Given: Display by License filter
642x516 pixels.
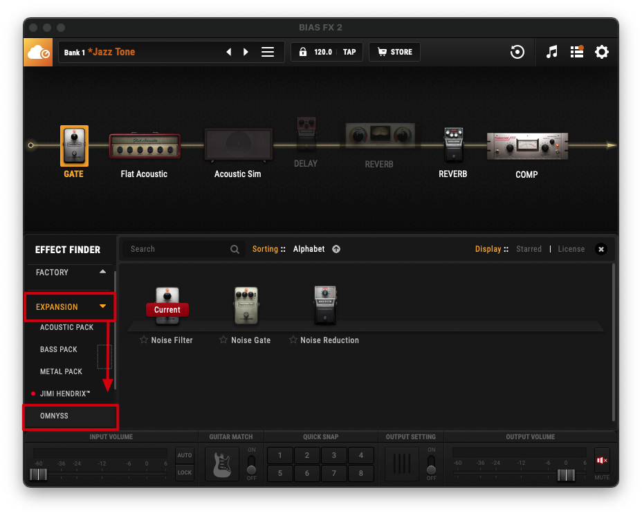Looking at the screenshot, I should [x=571, y=249].
